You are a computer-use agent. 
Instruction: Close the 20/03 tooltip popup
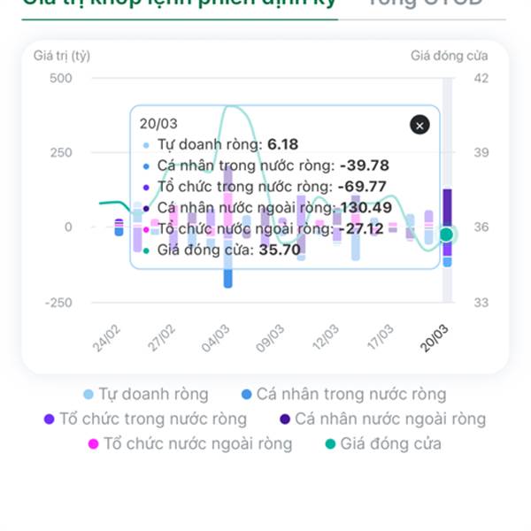[420, 126]
